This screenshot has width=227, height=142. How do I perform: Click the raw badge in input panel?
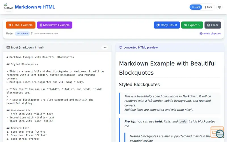[x=104, y=47]
